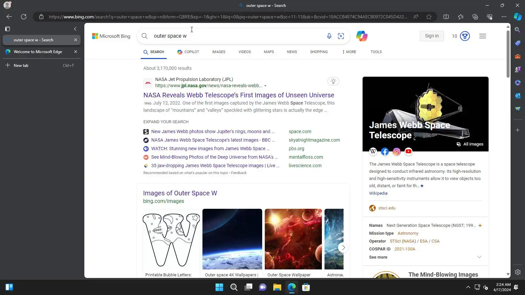Screen dimensions: 525x295
Task: Show hidden system tray icons
Action: [468, 287]
